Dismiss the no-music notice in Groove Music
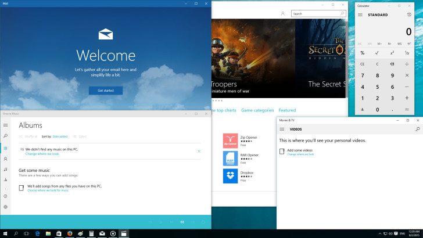This screenshot has height=238, width=423. (x=199, y=151)
